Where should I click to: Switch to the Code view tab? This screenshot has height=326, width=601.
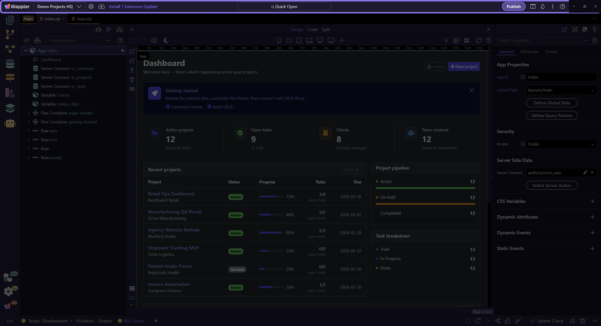312,29
